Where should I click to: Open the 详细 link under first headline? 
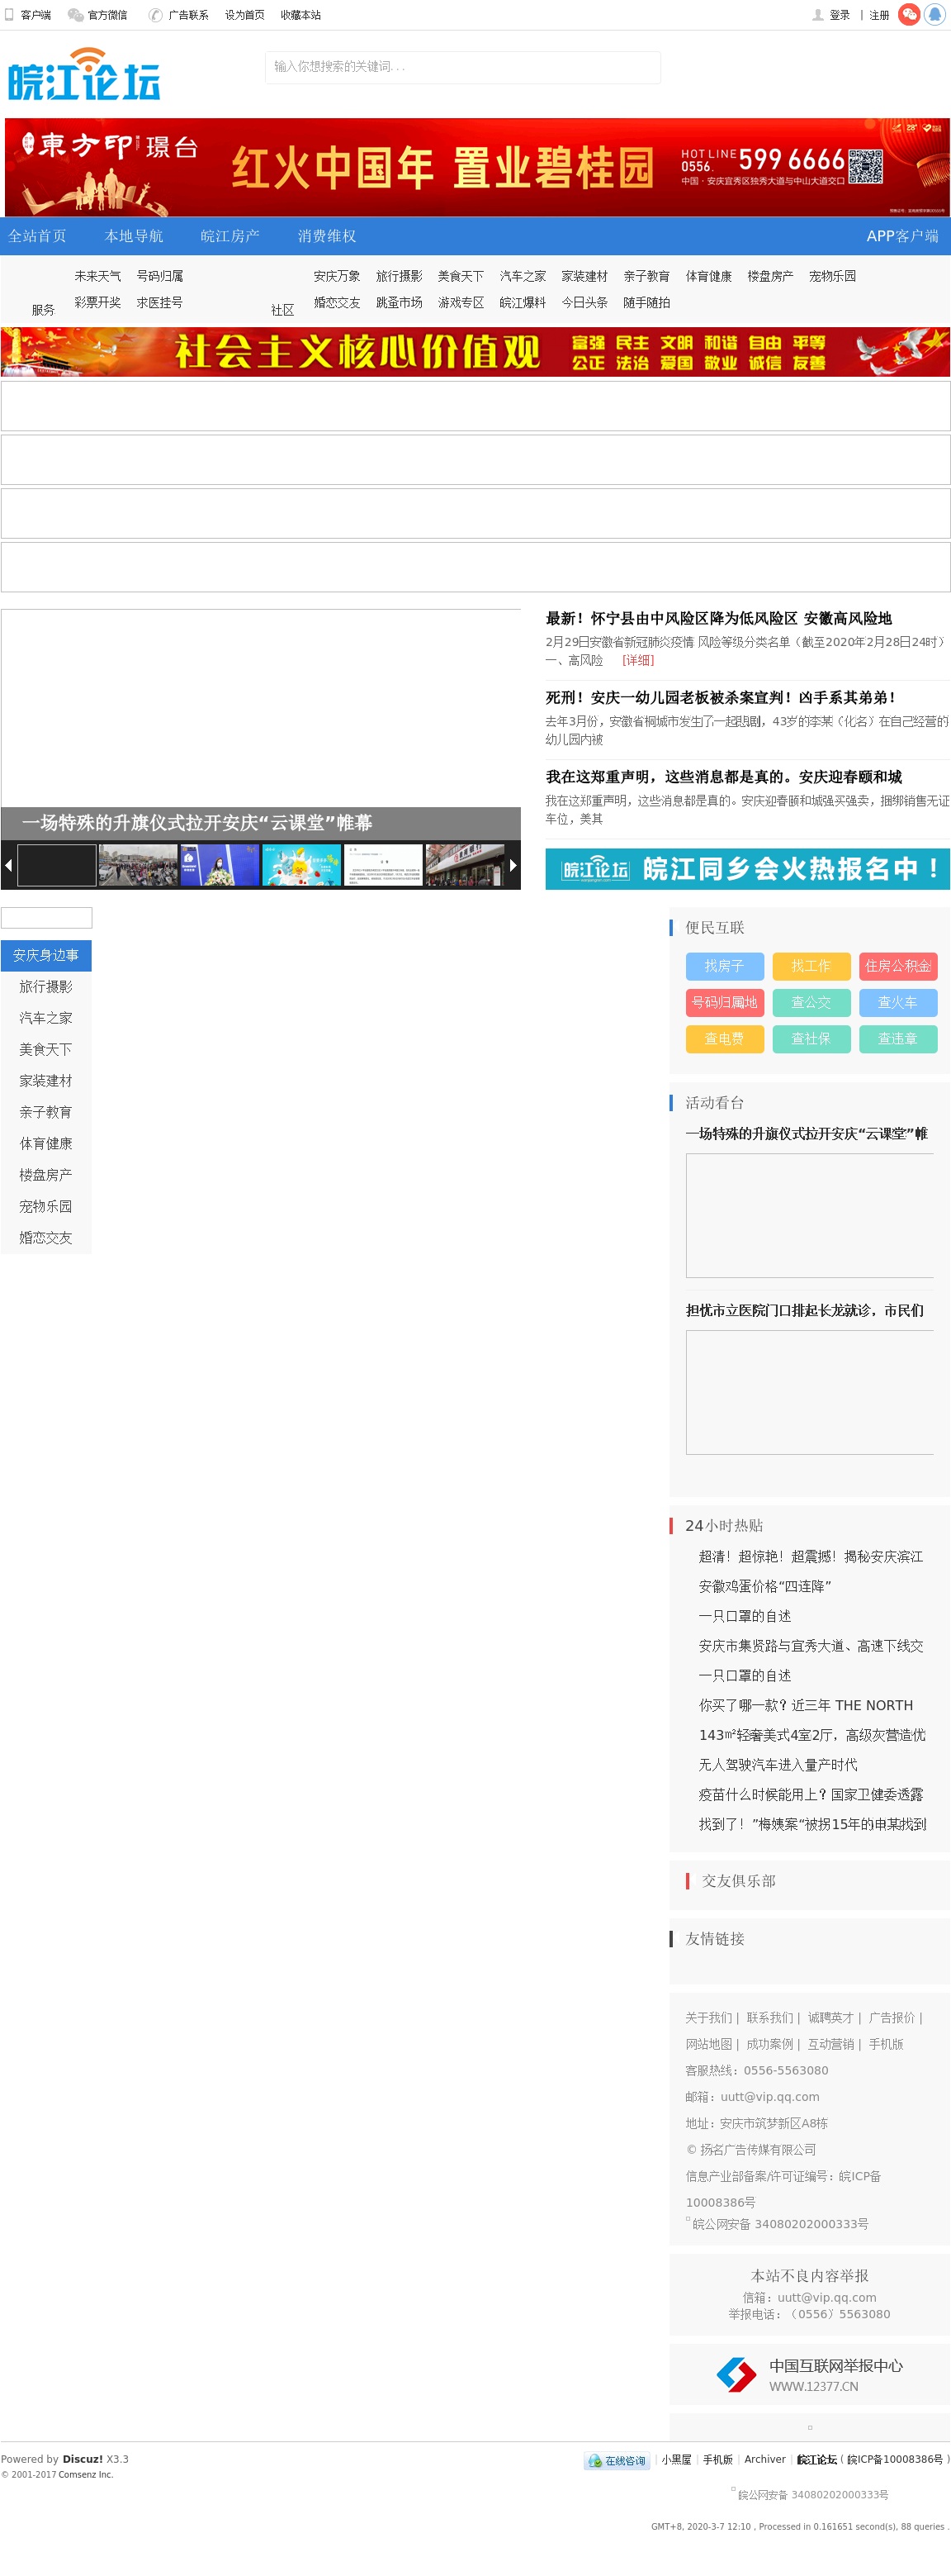(637, 660)
